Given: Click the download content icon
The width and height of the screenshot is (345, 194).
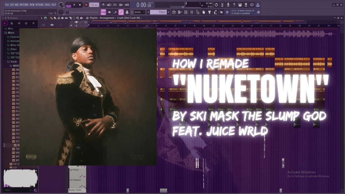Looking at the screenshot, I should [258, 5].
